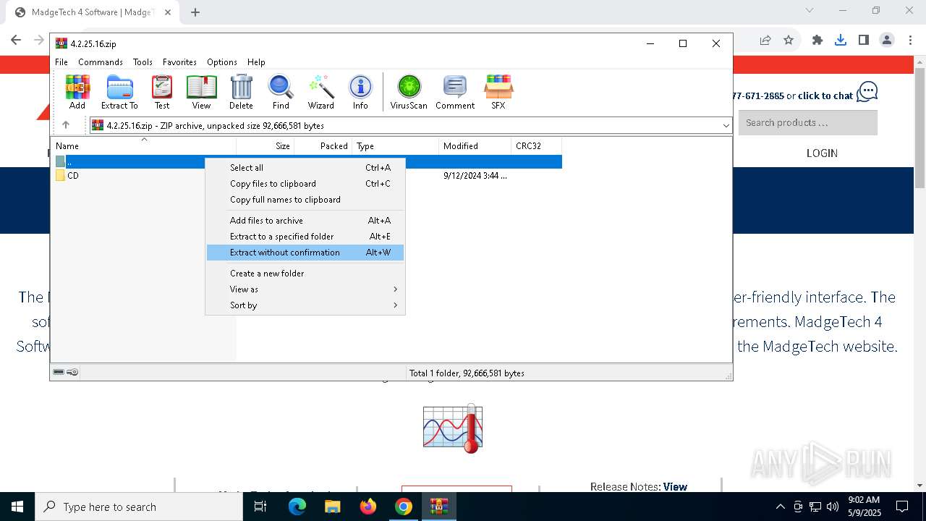This screenshot has width=926, height=521.
Task: Sort by CRC32 column header
Action: click(537, 146)
